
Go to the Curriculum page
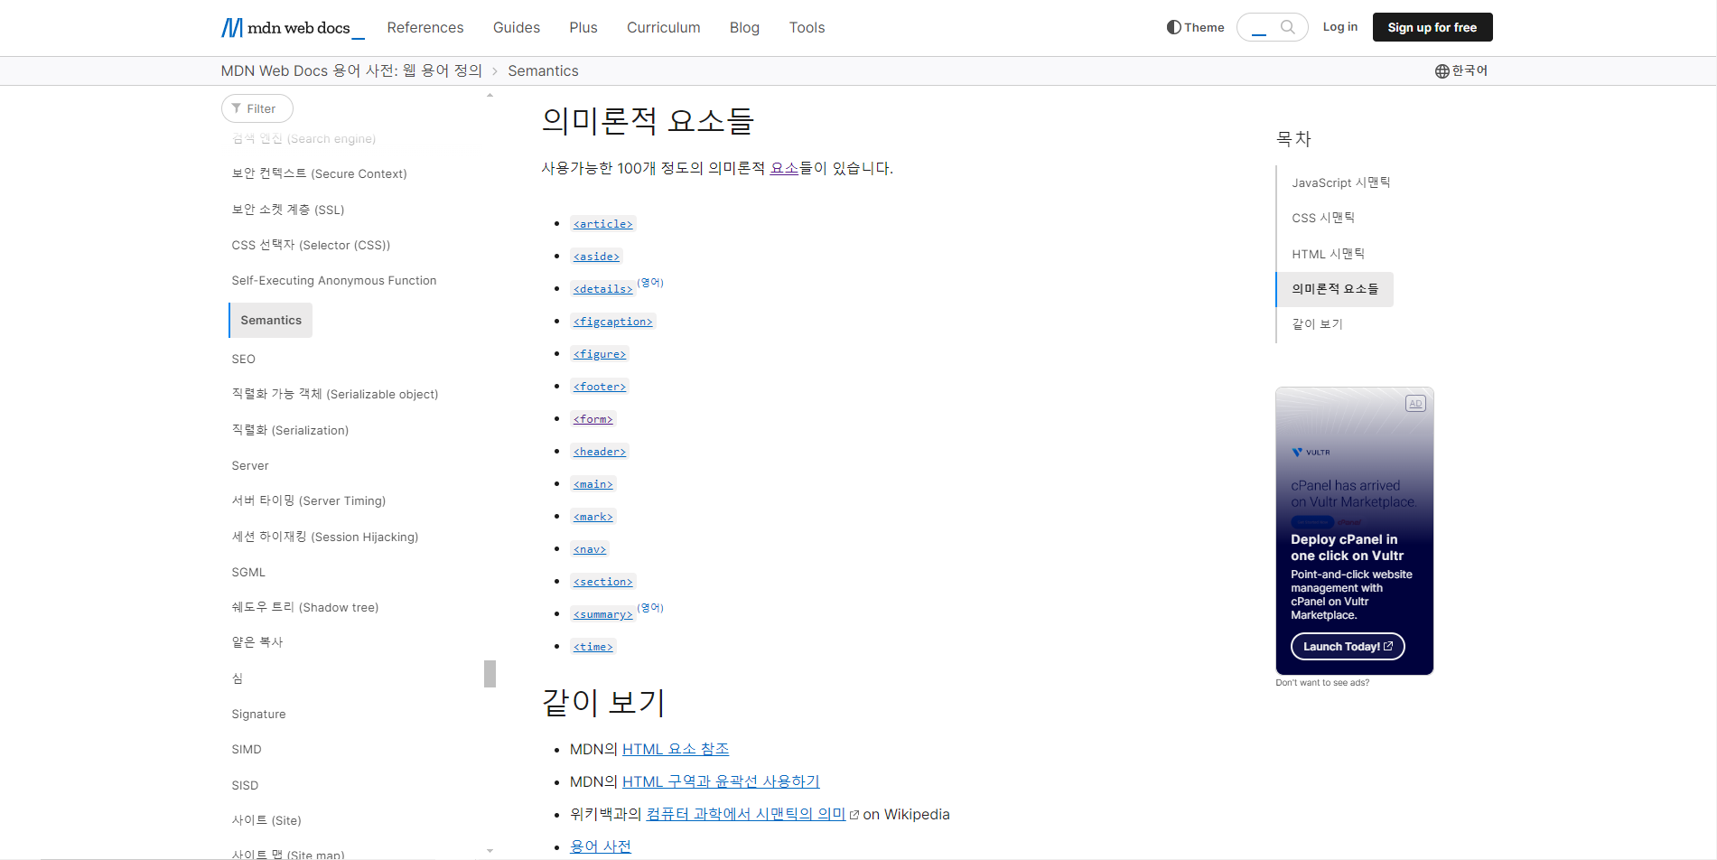click(664, 28)
